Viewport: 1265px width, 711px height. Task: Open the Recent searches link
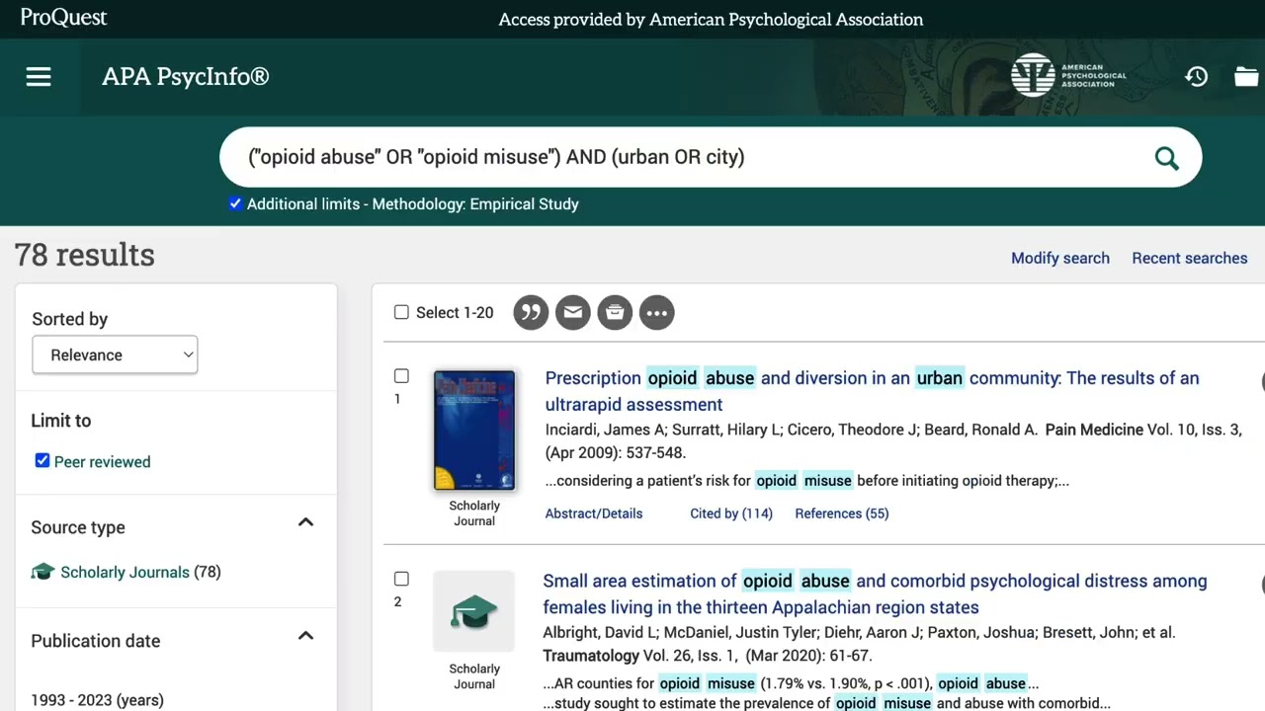point(1189,258)
